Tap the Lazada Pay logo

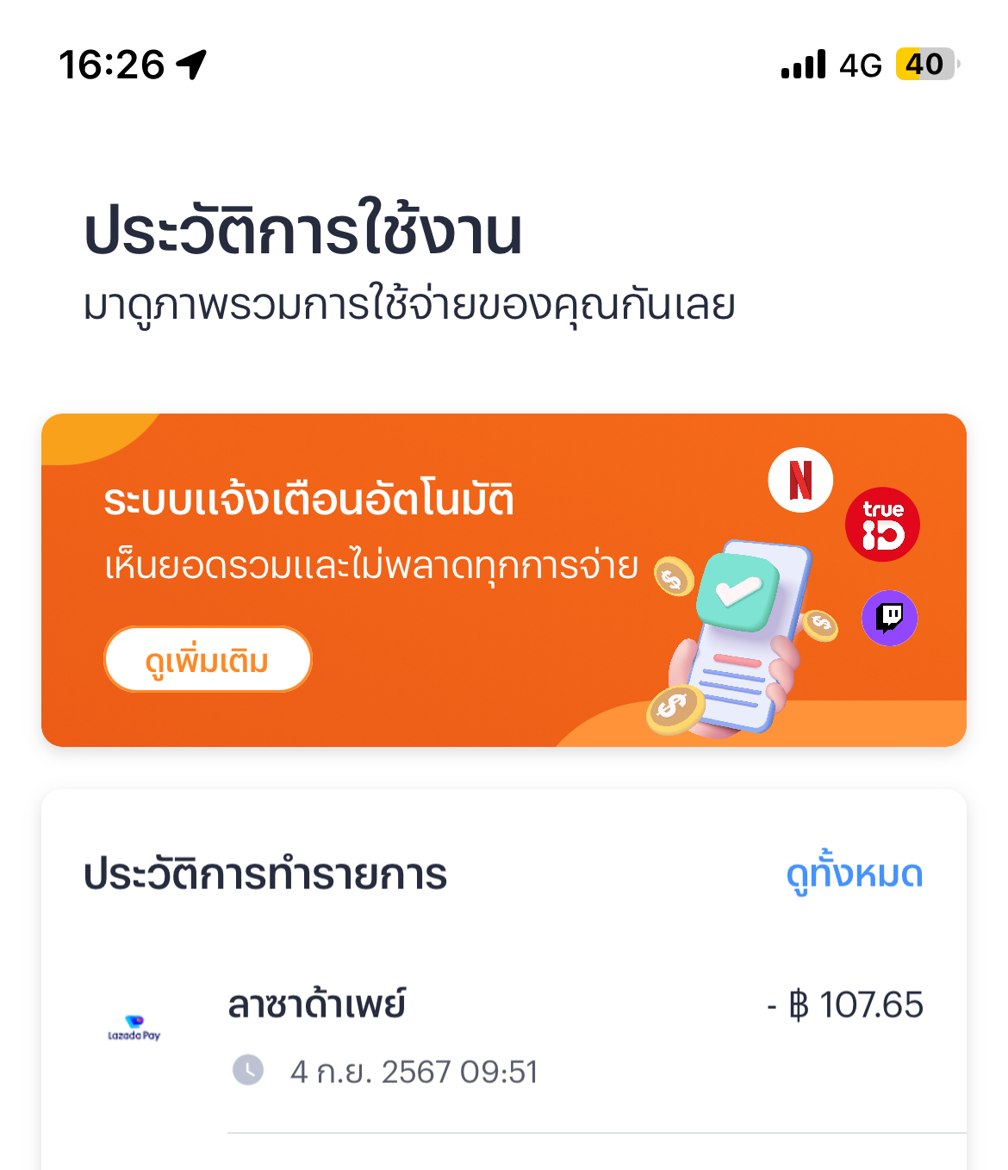pyautogui.click(x=134, y=1029)
